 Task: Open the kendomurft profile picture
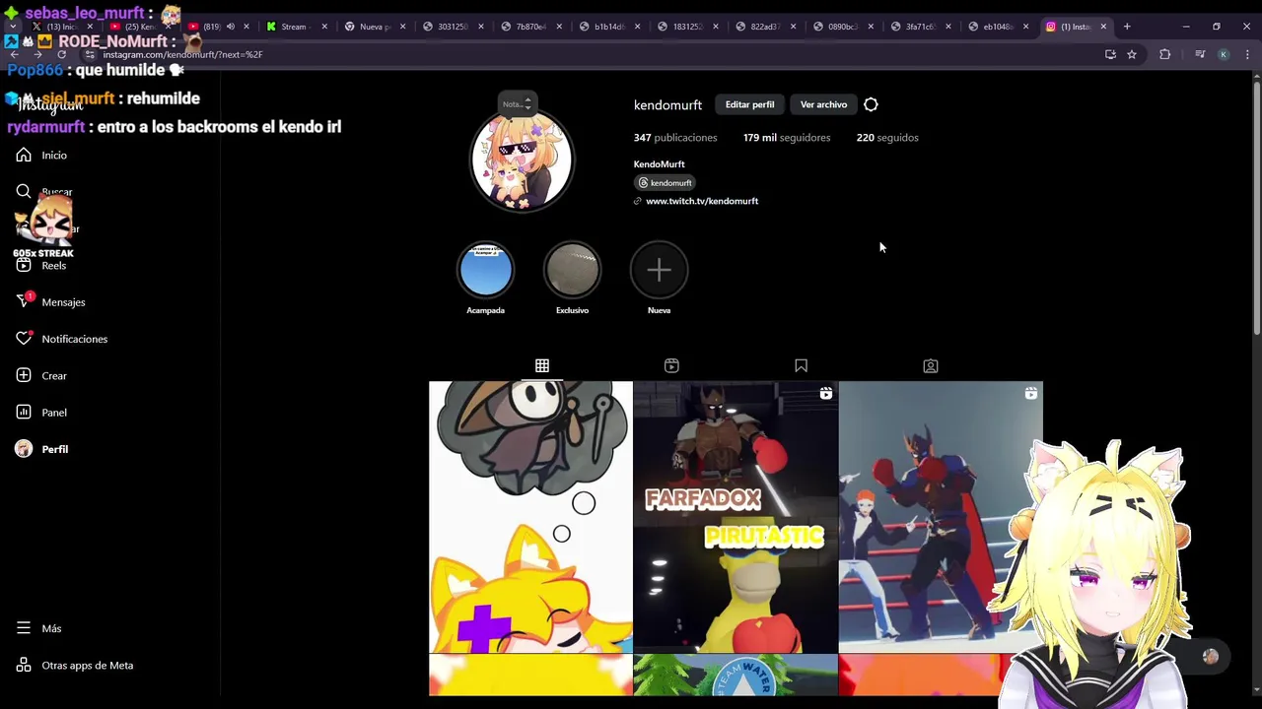(522, 160)
